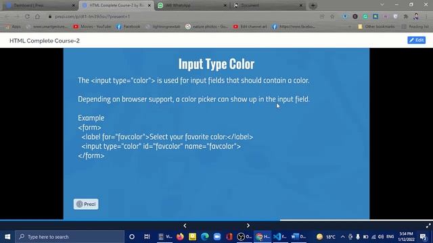
Task: Switch to Visual Studio Code on taskbar
Action: click(x=279, y=237)
